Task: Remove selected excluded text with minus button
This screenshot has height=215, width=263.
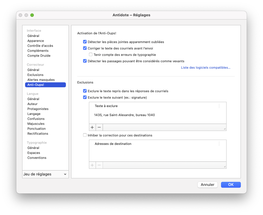Action: coord(99,127)
